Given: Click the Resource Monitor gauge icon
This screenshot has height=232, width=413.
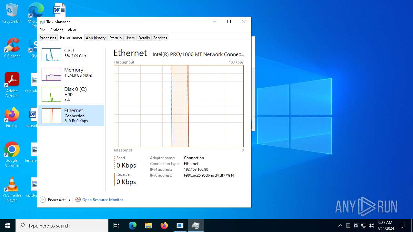Looking at the screenshot, I should tap(78, 200).
